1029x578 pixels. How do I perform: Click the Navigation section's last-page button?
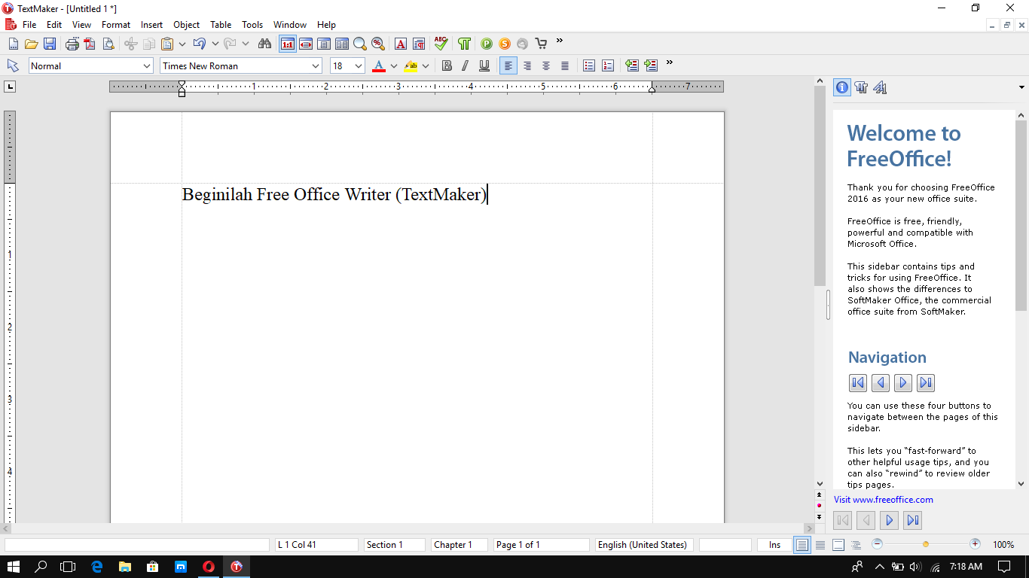pyautogui.click(x=926, y=383)
